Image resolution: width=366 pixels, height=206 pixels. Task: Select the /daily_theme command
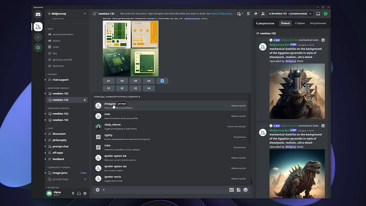pyautogui.click(x=170, y=126)
